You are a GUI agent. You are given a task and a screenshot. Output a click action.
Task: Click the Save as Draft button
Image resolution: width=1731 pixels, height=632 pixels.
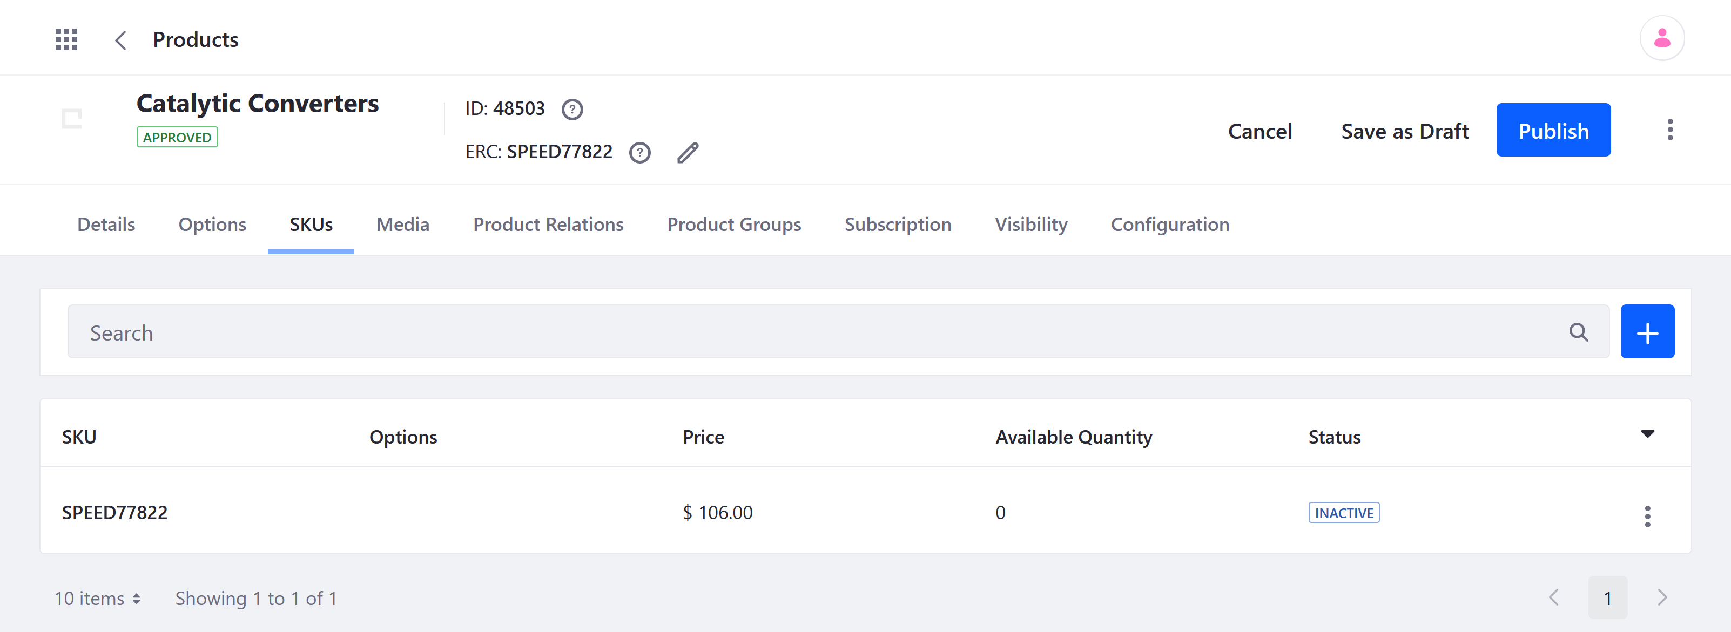point(1404,130)
